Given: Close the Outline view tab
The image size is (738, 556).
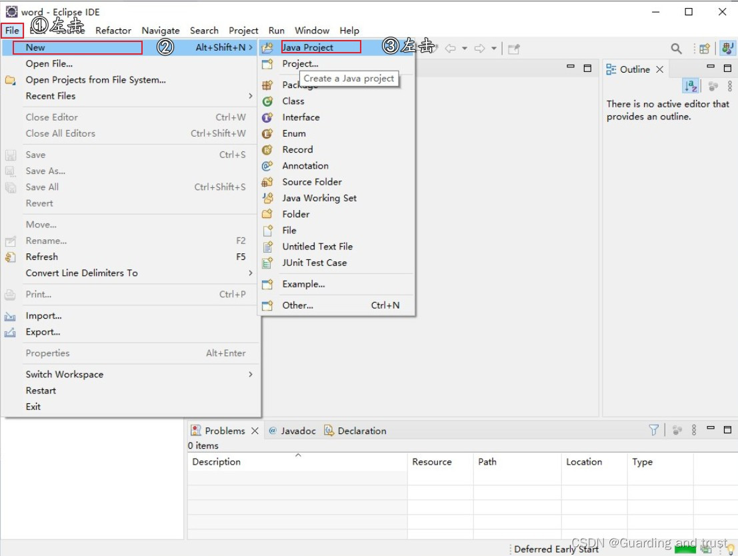Looking at the screenshot, I should click(660, 69).
